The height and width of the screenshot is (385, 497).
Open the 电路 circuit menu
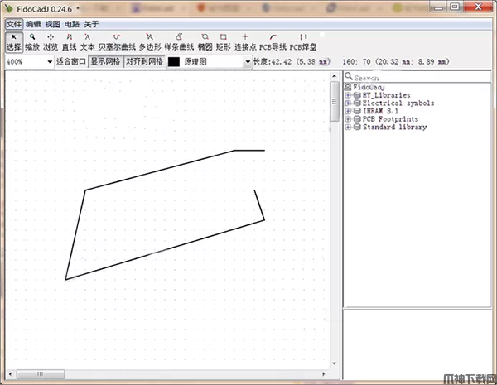(x=72, y=25)
